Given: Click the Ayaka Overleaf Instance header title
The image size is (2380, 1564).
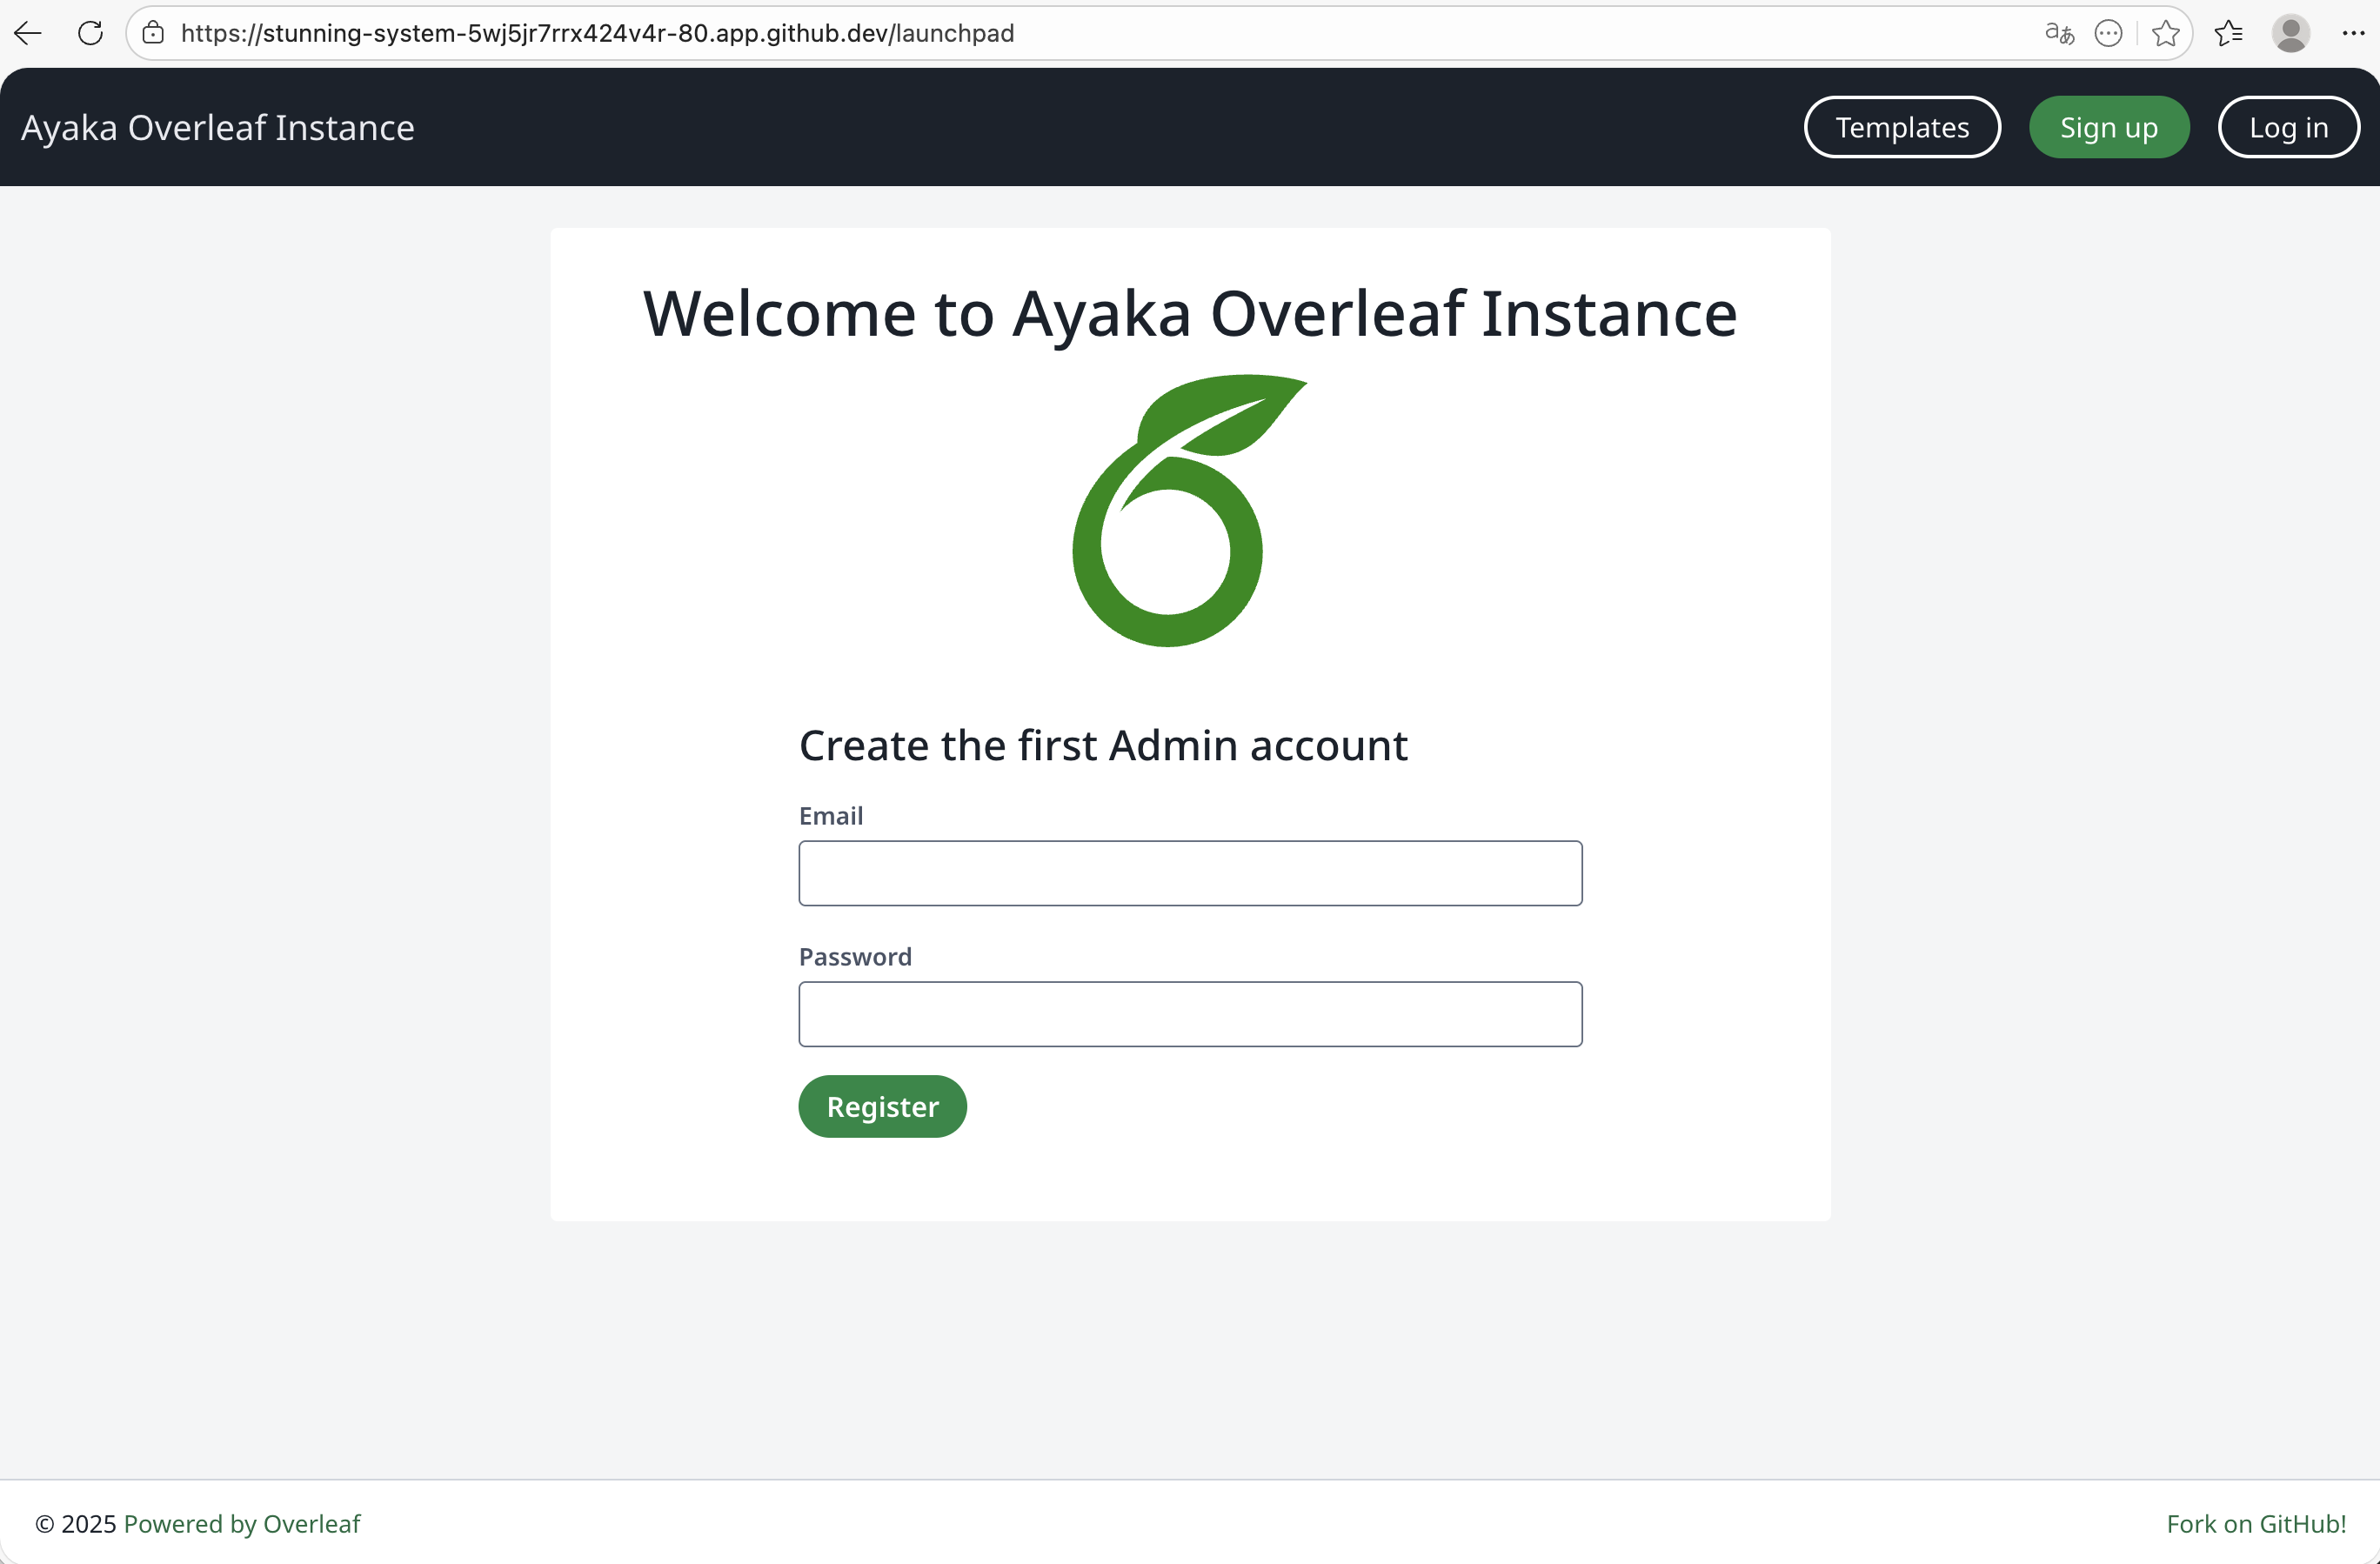Looking at the screenshot, I should [218, 127].
